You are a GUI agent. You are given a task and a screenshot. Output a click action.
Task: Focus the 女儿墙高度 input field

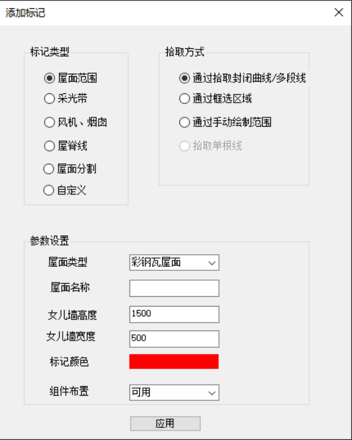pos(174,314)
